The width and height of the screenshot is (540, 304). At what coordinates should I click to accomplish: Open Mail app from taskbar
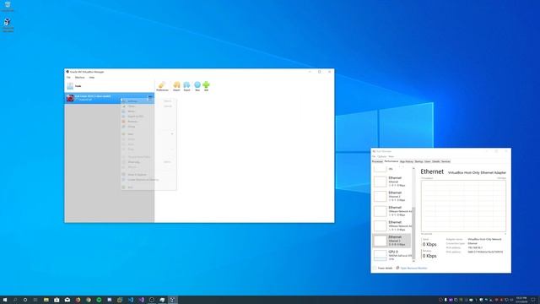67,300
